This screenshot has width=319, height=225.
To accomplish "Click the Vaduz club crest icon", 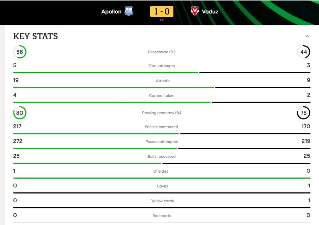I will point(195,11).
